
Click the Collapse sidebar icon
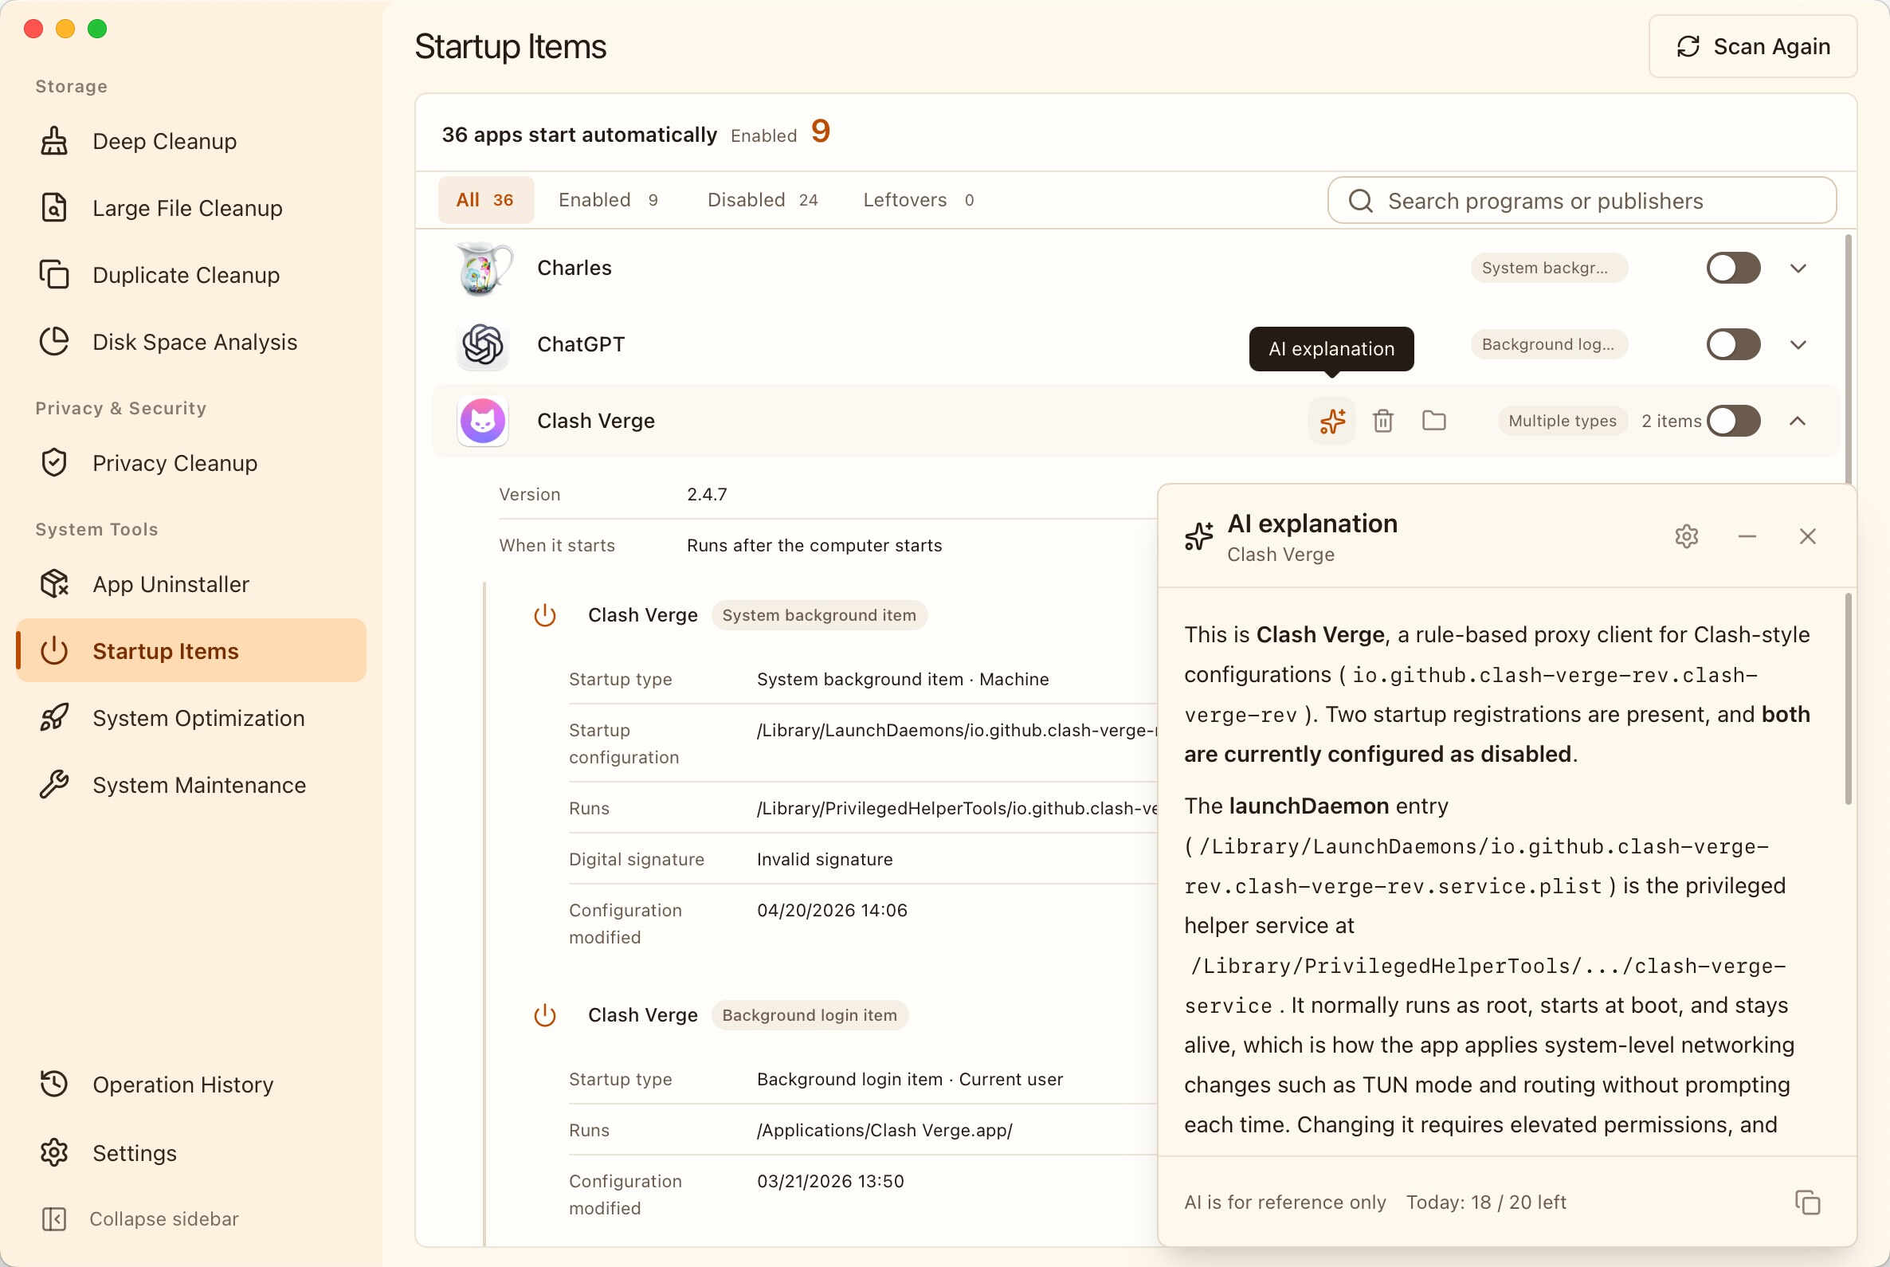(x=54, y=1218)
